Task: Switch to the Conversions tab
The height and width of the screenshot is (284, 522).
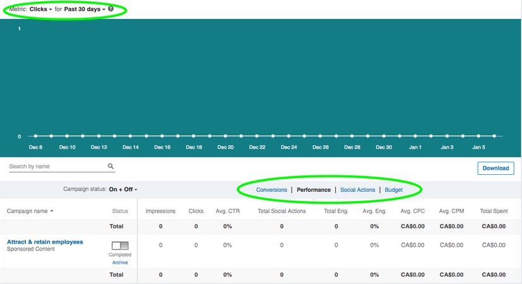Action: coord(271,190)
